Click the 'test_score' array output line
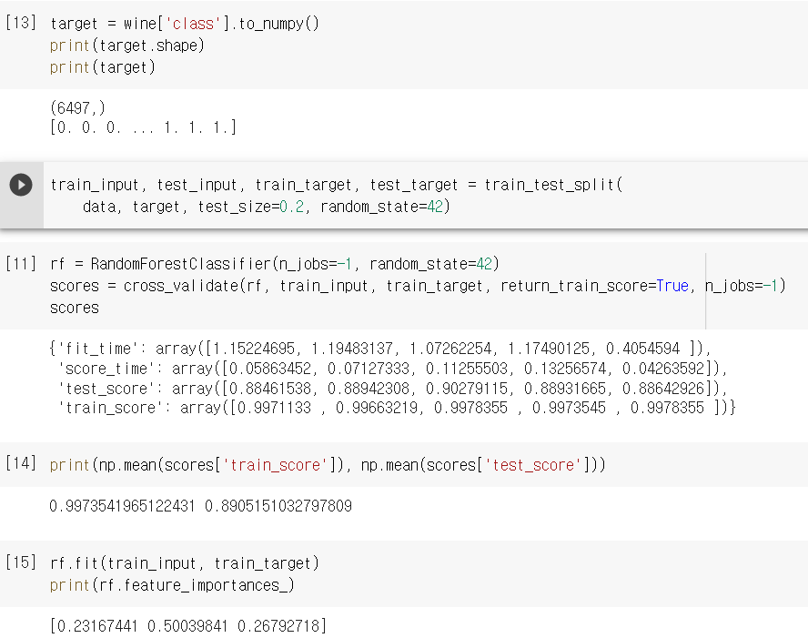The width and height of the screenshot is (808, 638). [393, 388]
